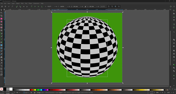The height and width of the screenshot is (94, 176).
Task: Select the Rectangle tool
Action: click(1, 19)
